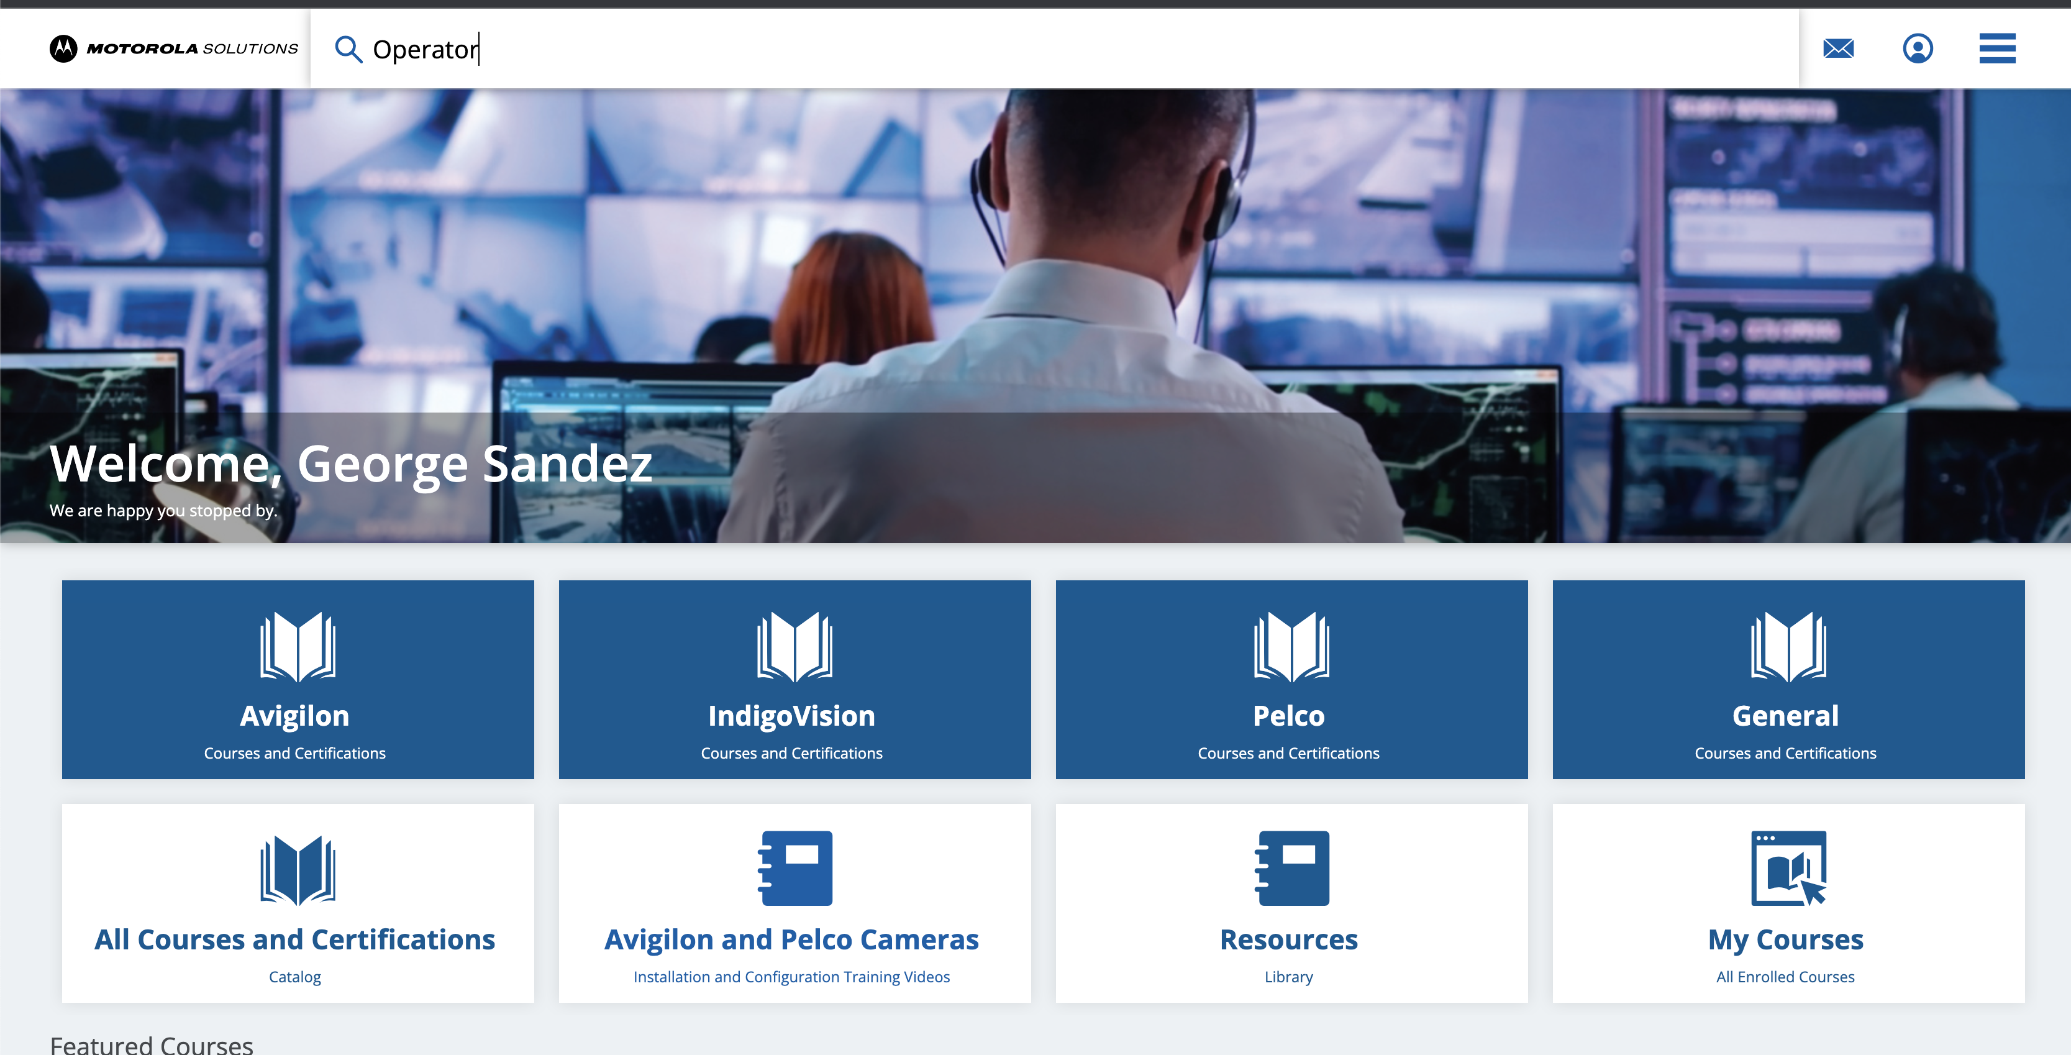2071x1055 pixels.
Task: Open the My Courses title
Action: point(1786,939)
